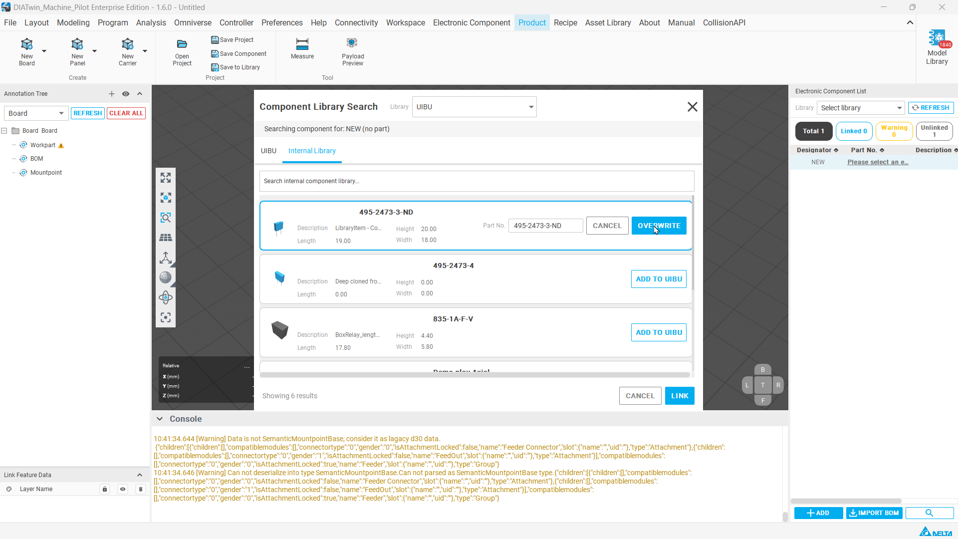Click the 'Please select an e...' part link
This screenshot has height=539, width=958.
pyautogui.click(x=878, y=162)
